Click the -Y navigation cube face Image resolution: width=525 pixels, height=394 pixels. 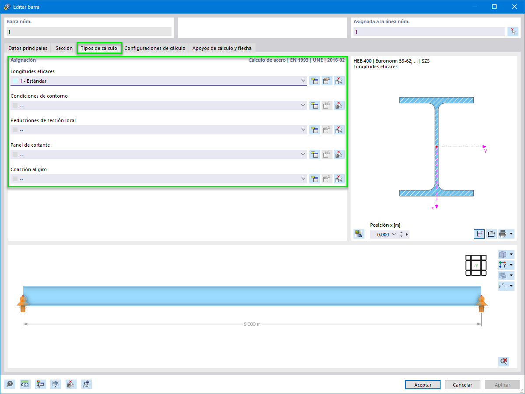(476, 265)
